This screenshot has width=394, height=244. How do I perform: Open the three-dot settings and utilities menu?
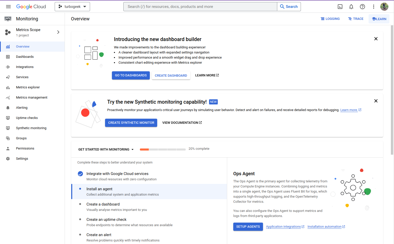pyautogui.click(x=374, y=7)
